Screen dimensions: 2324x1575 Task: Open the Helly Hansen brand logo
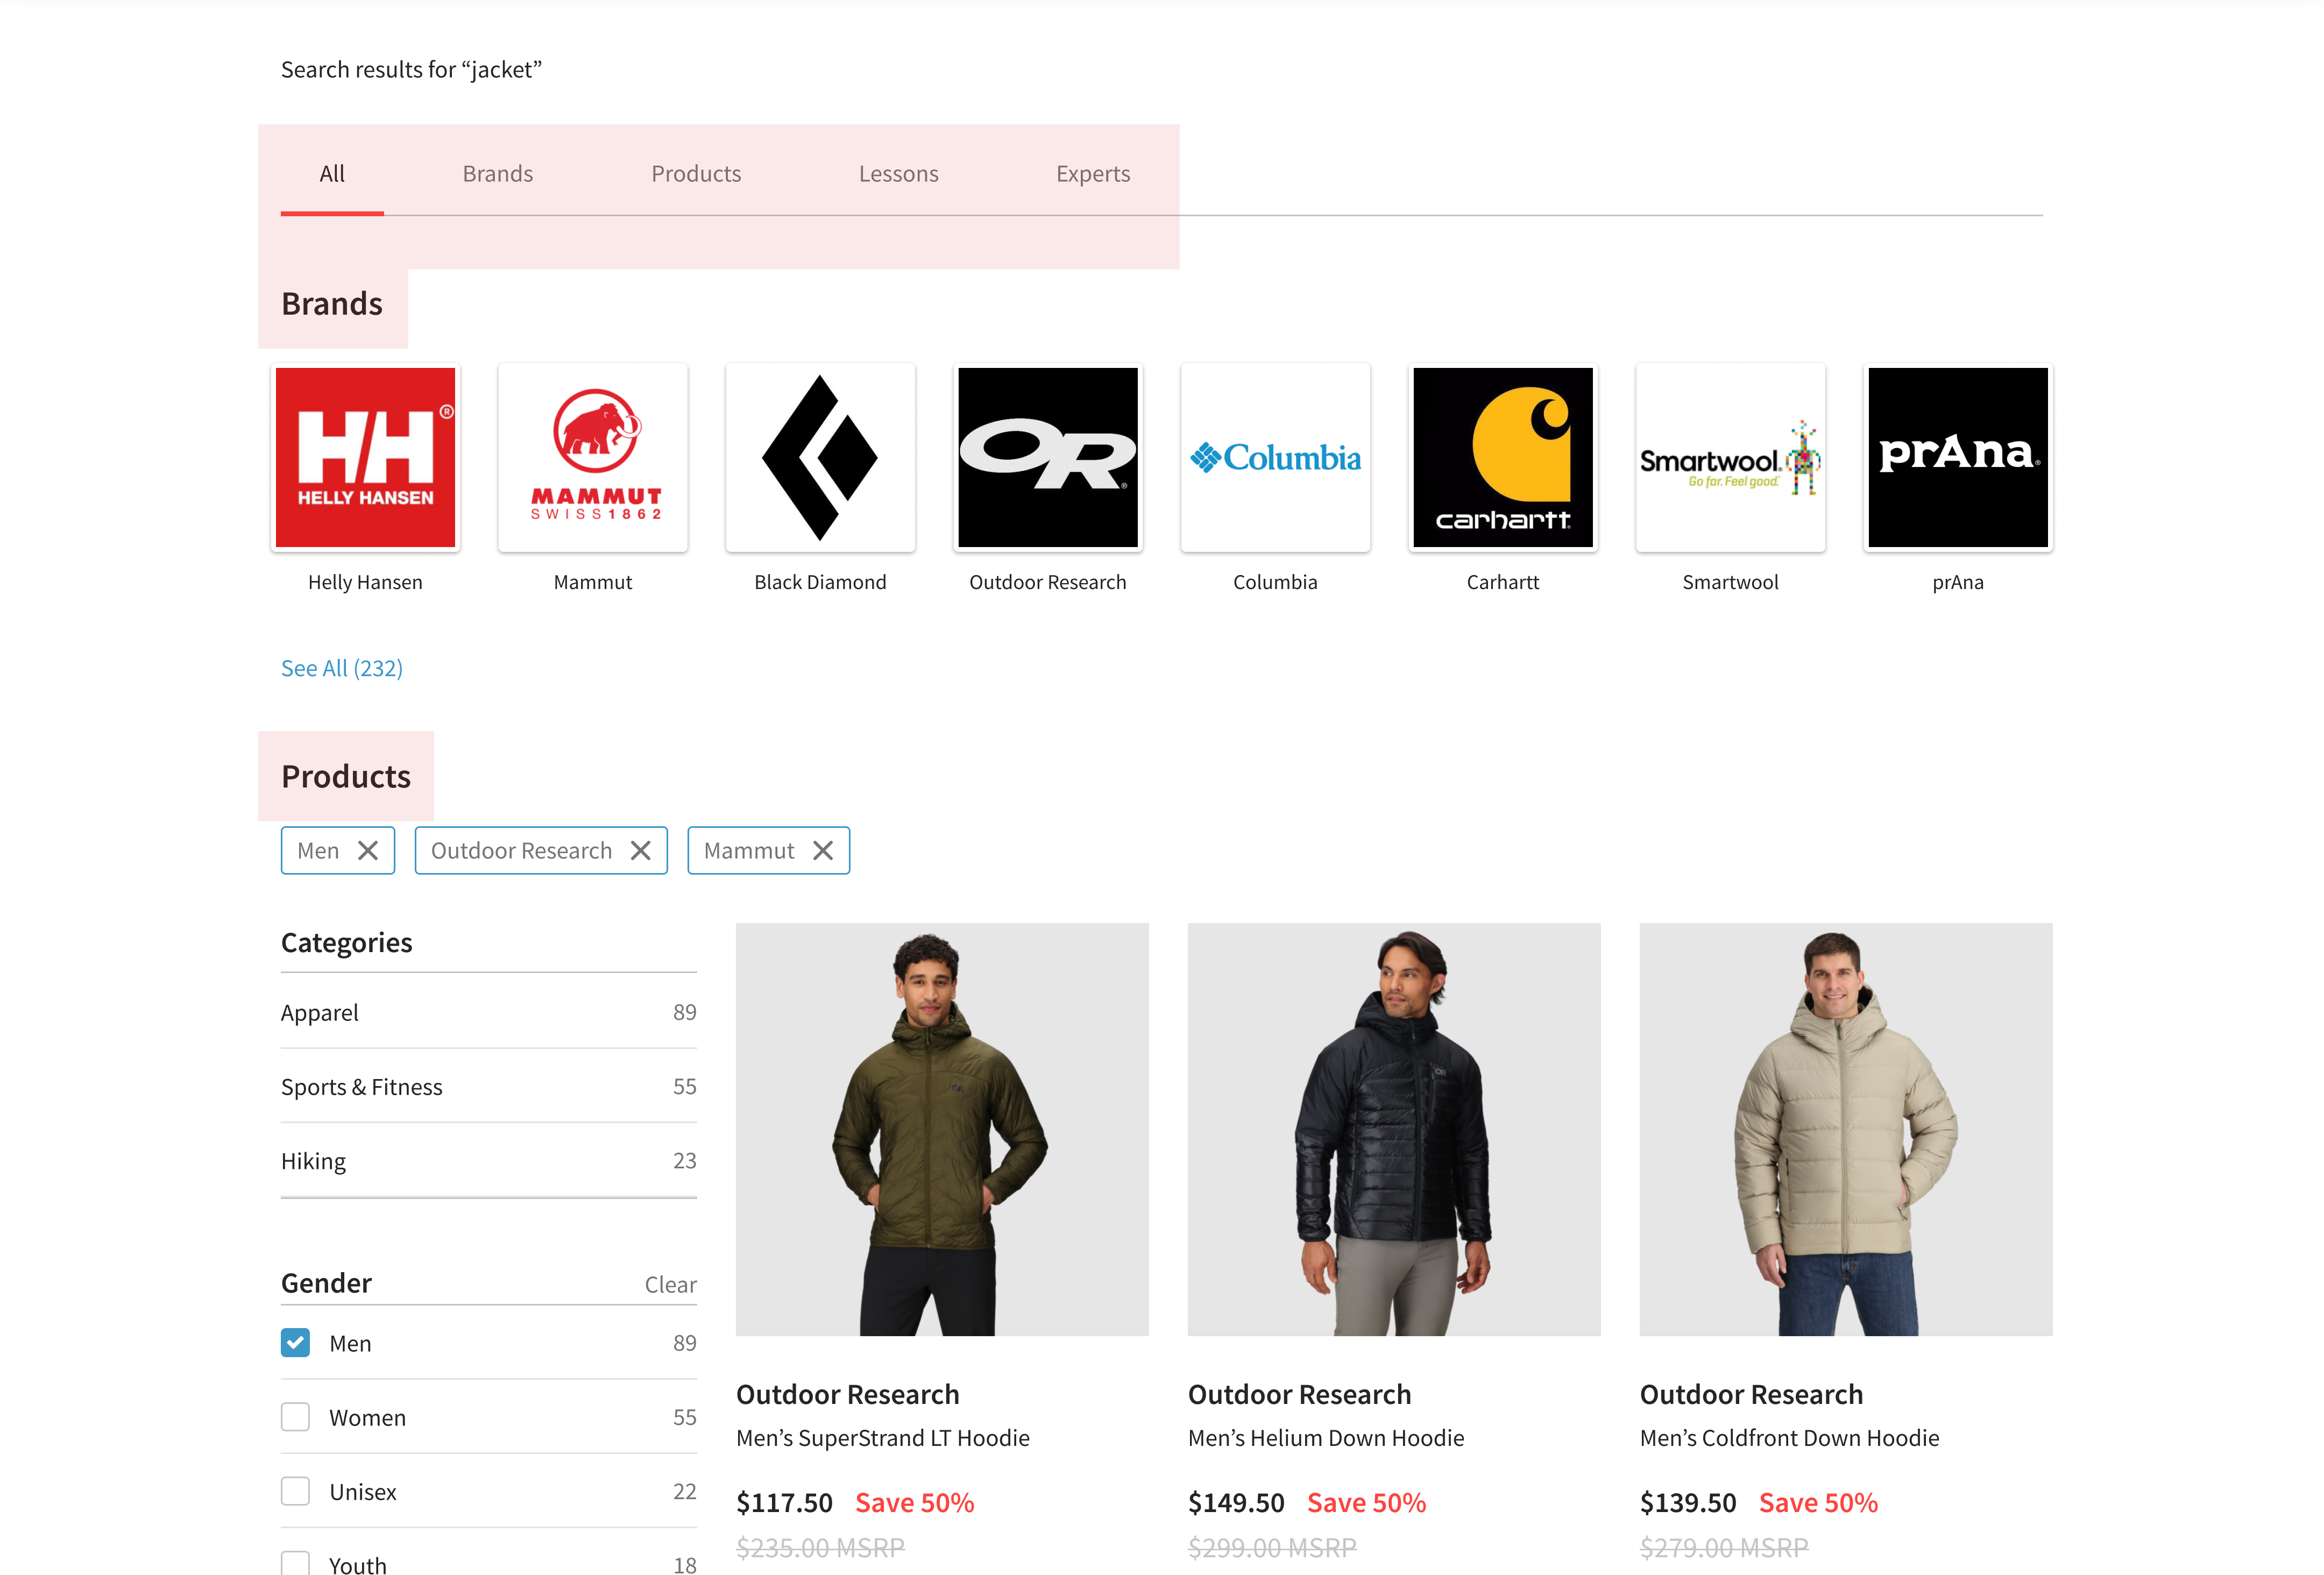click(365, 457)
